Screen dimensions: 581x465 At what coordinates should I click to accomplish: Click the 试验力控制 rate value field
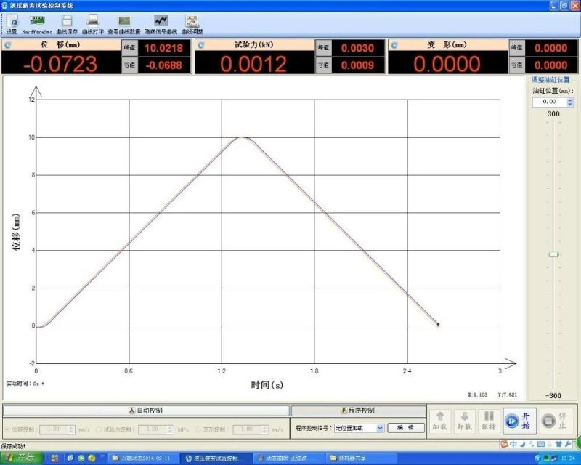pos(153,429)
